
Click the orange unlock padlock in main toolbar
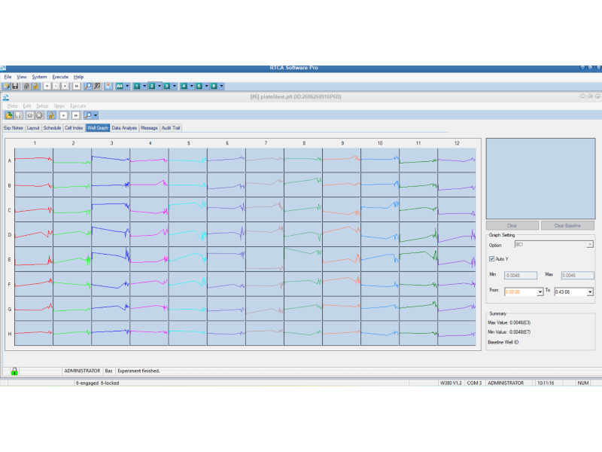35,86
